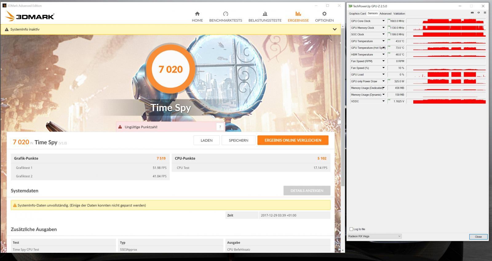Click the LADEN button
Screen dimensions: 492x261
point(206,140)
